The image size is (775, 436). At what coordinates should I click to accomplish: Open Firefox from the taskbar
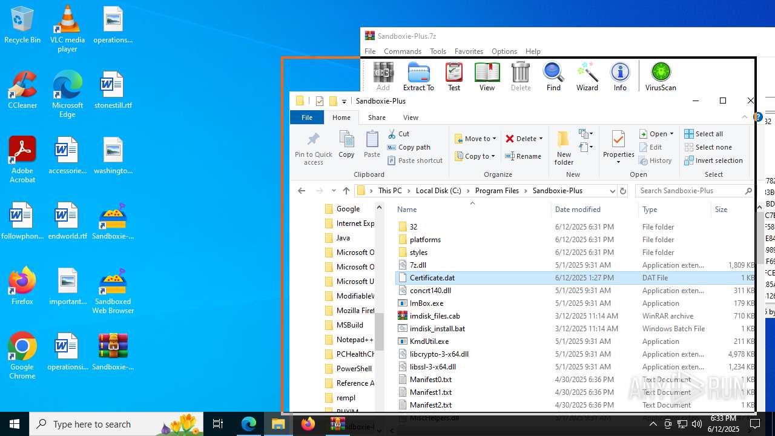(308, 424)
